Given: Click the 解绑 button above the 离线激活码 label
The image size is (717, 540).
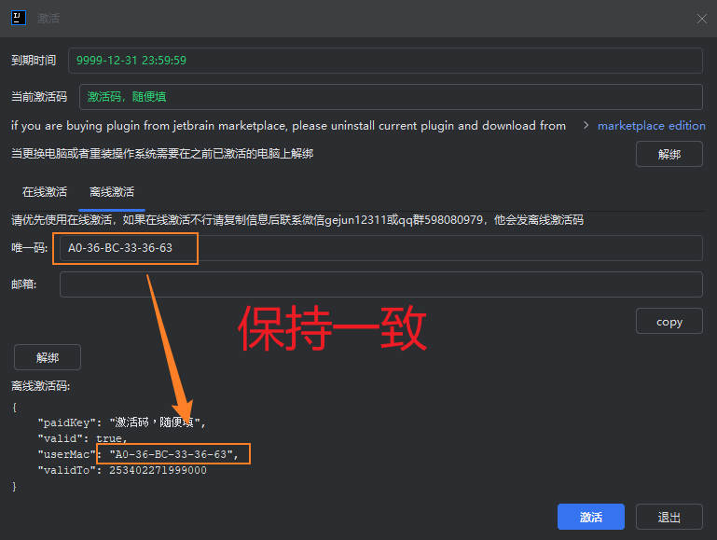Looking at the screenshot, I should [48, 357].
